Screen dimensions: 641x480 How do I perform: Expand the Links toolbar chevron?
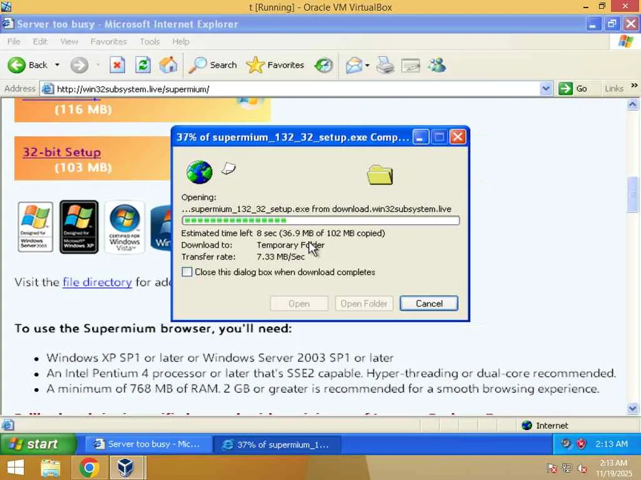634,85
